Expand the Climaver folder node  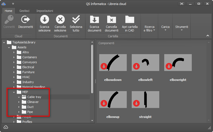[19, 102]
